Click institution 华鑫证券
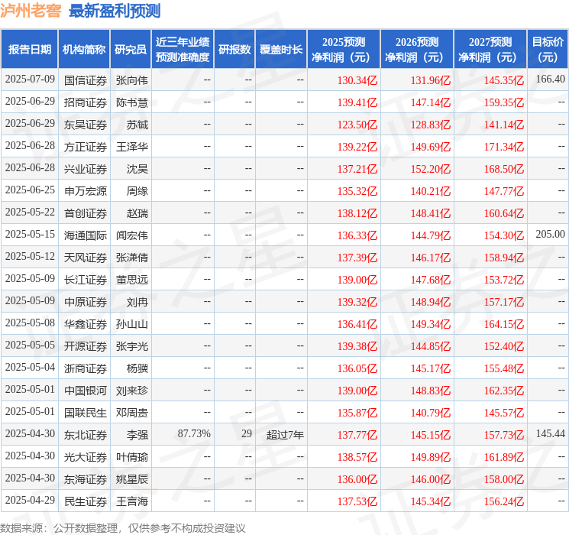Viewport: 569px width, 535px height. (x=86, y=324)
